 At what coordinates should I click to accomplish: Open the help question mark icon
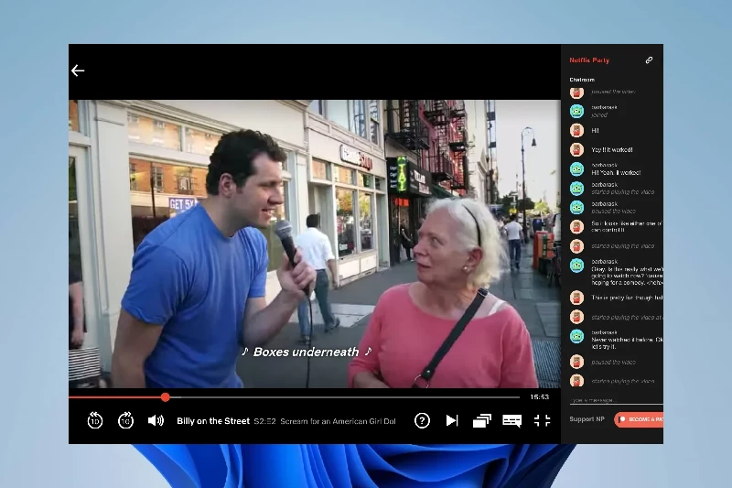(x=422, y=420)
